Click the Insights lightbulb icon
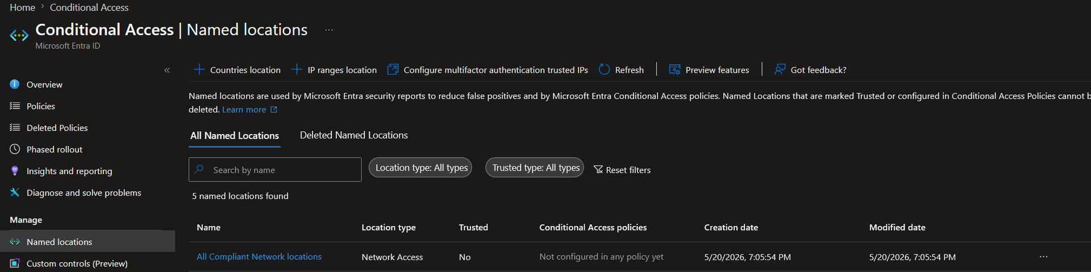 point(15,170)
